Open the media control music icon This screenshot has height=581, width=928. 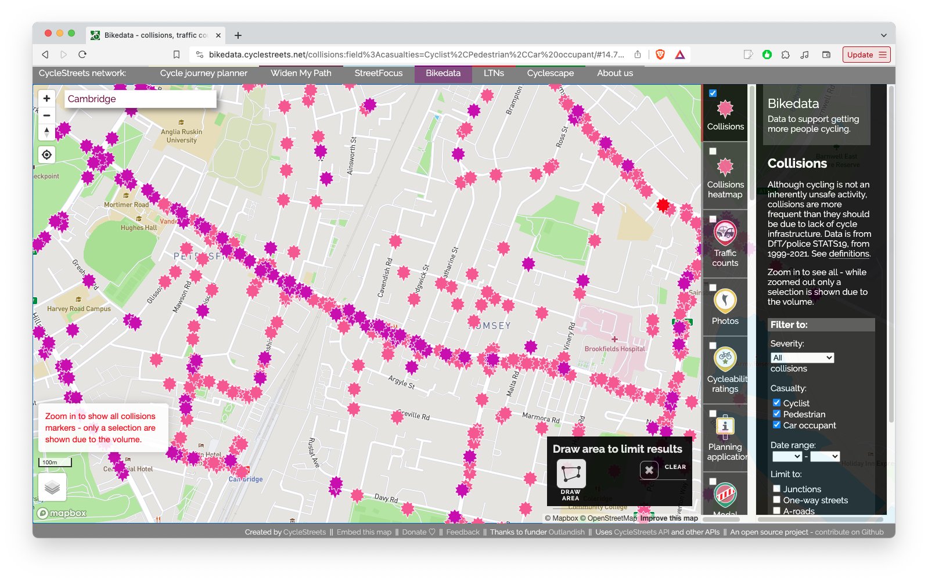pyautogui.click(x=804, y=55)
